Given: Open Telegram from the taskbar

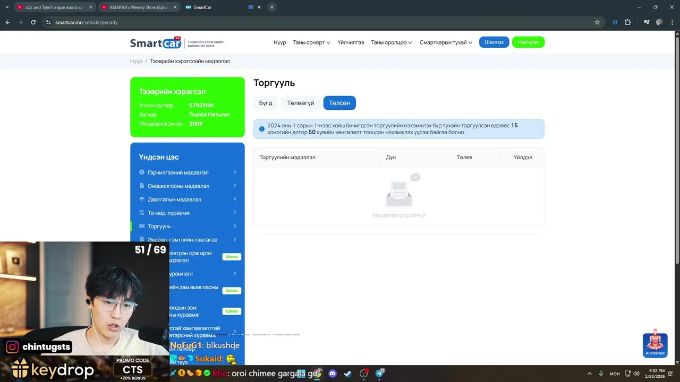Looking at the screenshot, I should 379,374.
